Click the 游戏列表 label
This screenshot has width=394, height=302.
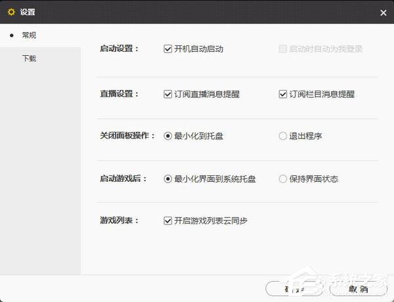pyautogui.click(x=119, y=221)
